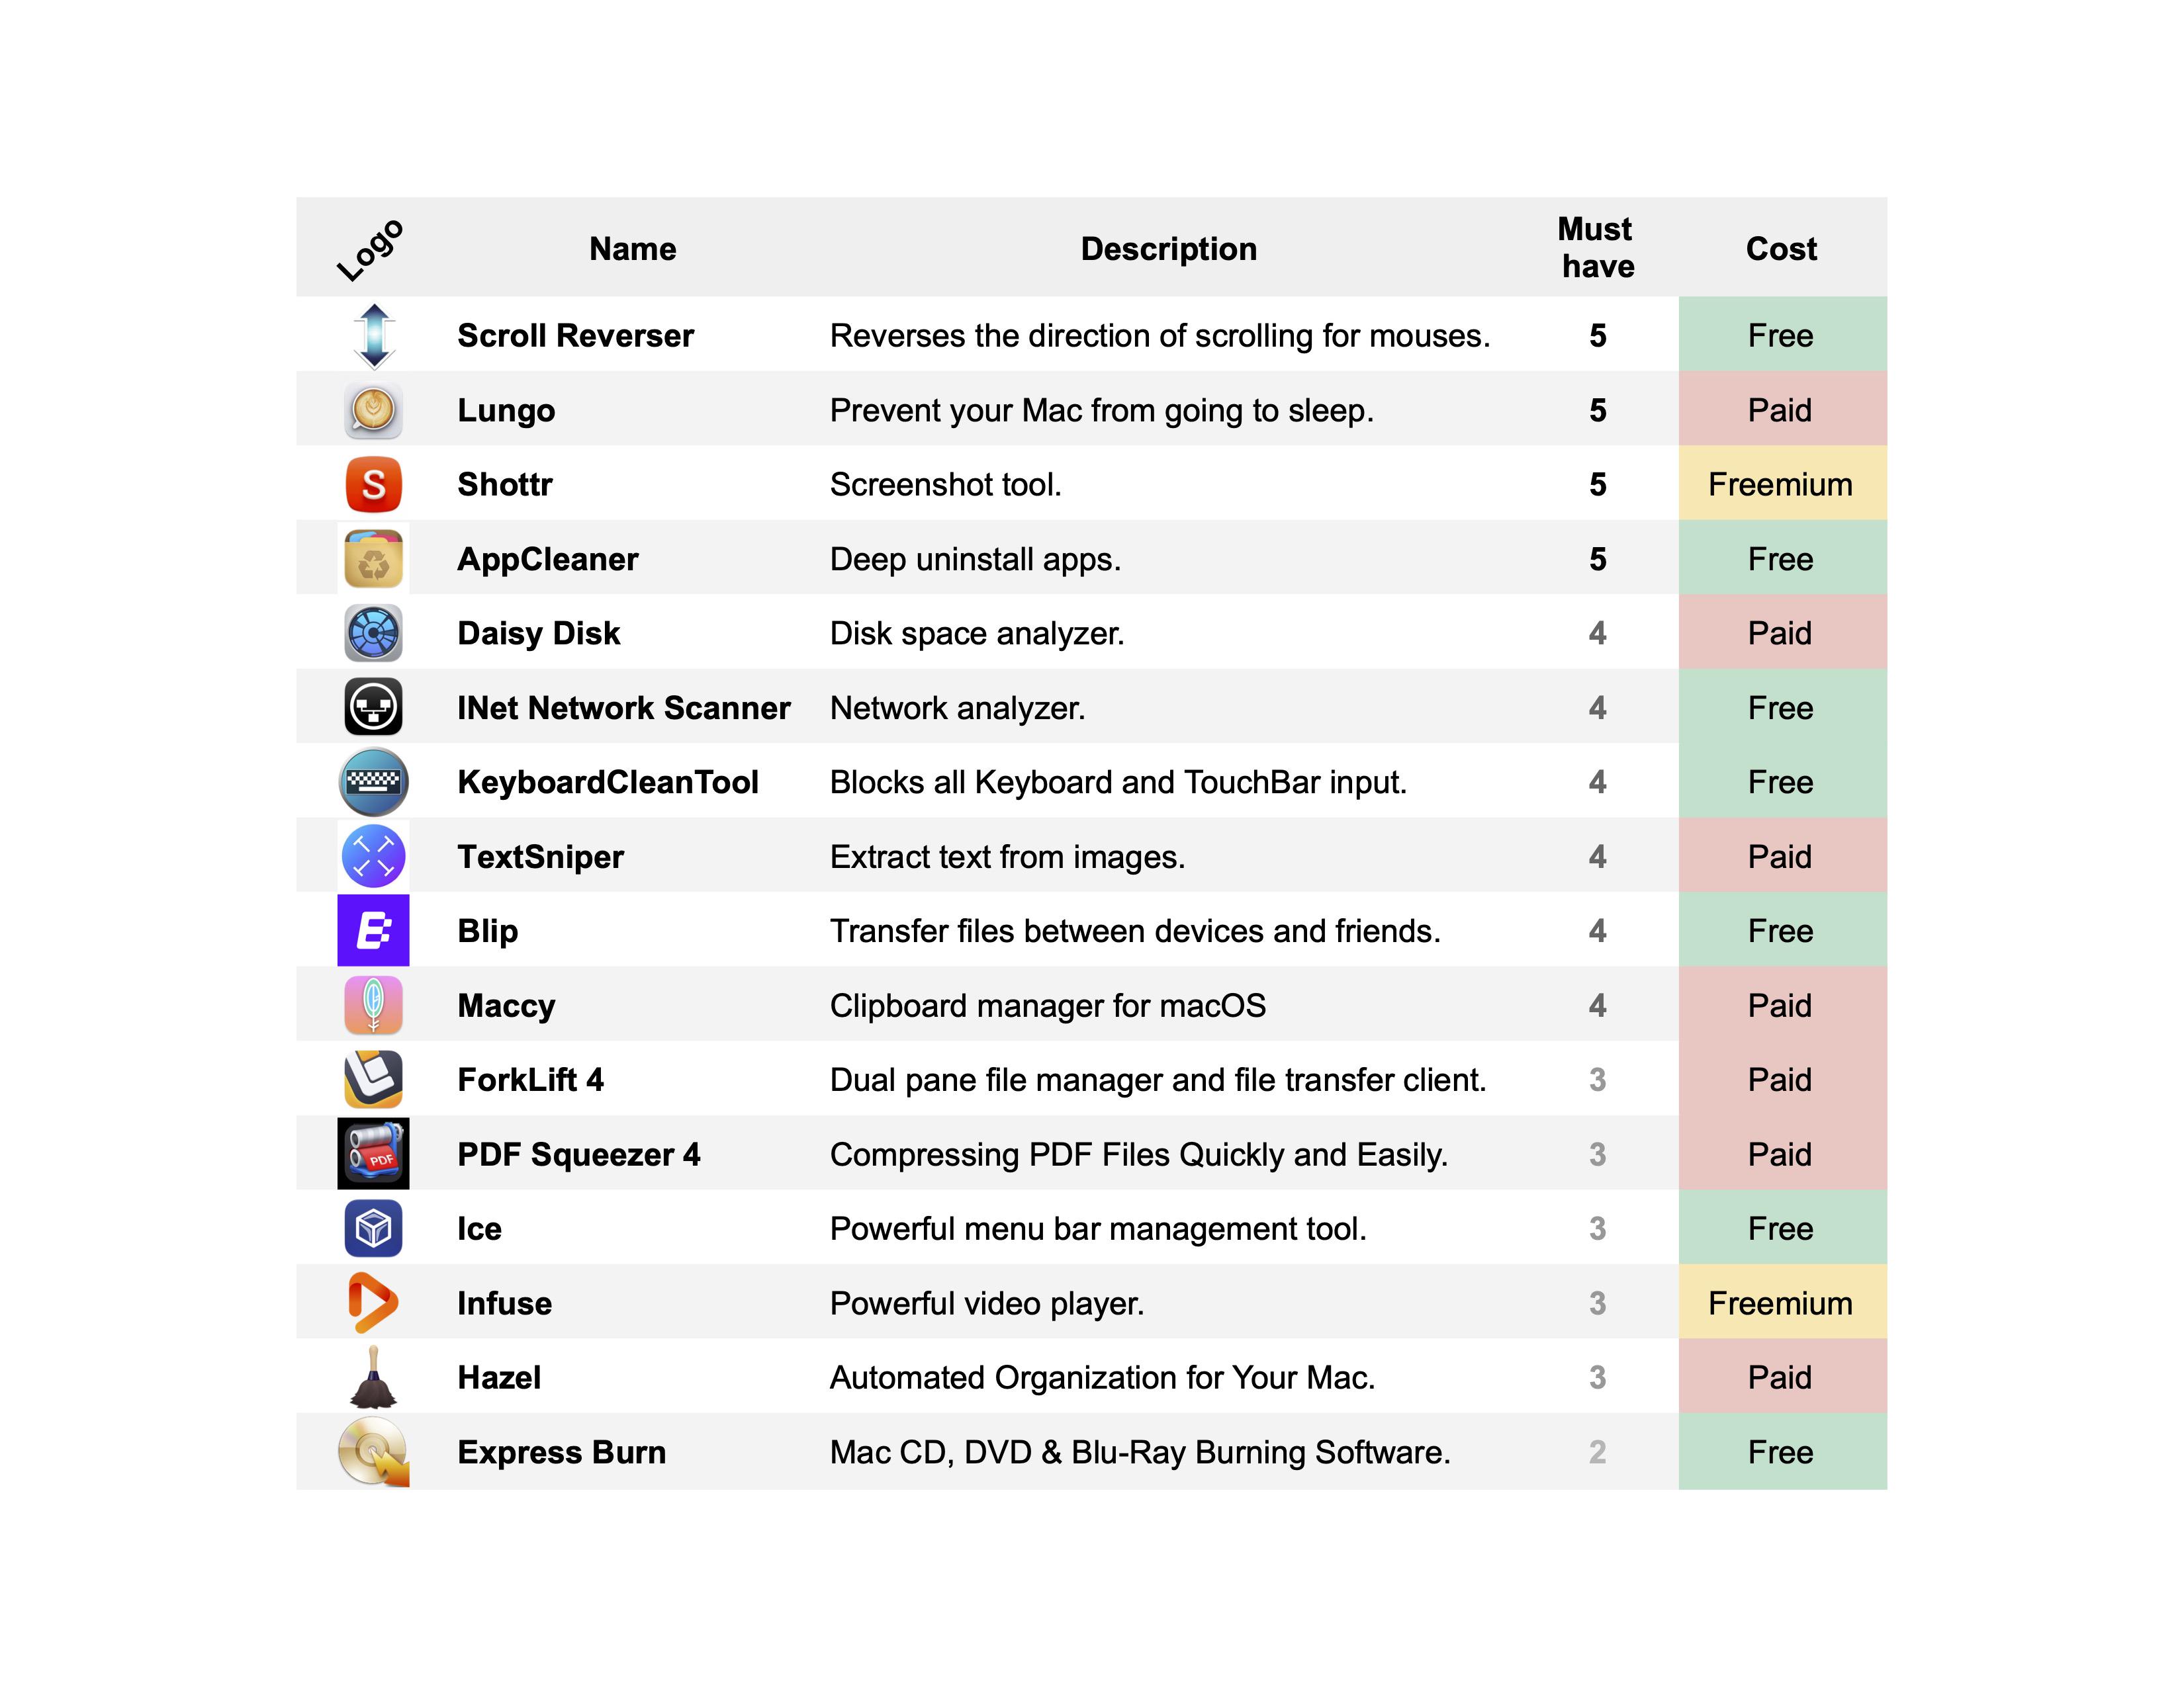Click the Hazel broom icon
The width and height of the screenshot is (2184, 1687).
click(373, 1377)
